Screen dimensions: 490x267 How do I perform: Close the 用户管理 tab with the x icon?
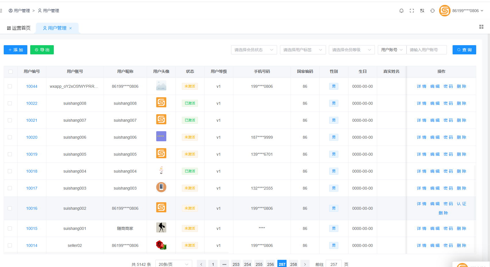point(70,28)
